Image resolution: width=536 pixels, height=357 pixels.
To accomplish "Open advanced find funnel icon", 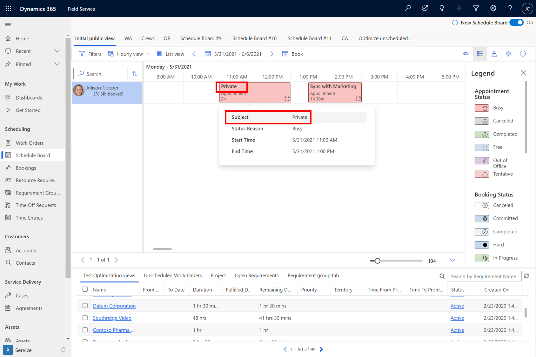I will pos(476,9).
